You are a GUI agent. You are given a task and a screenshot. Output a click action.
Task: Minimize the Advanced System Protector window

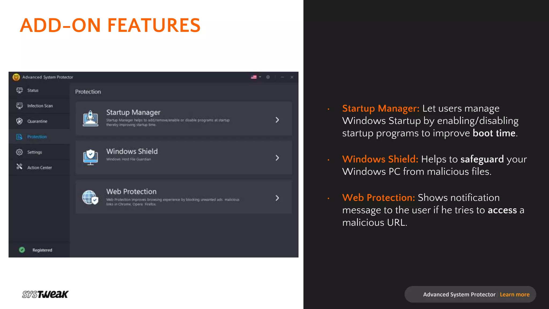point(282,77)
